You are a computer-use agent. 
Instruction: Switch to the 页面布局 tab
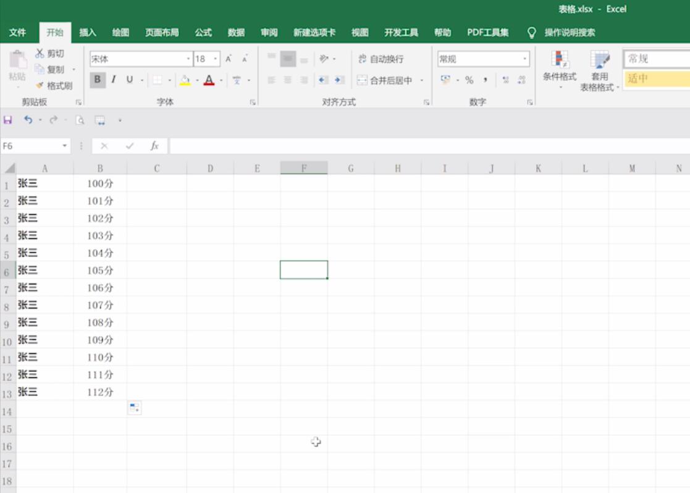coord(162,32)
